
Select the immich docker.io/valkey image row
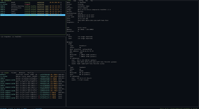(x=33, y=78)
